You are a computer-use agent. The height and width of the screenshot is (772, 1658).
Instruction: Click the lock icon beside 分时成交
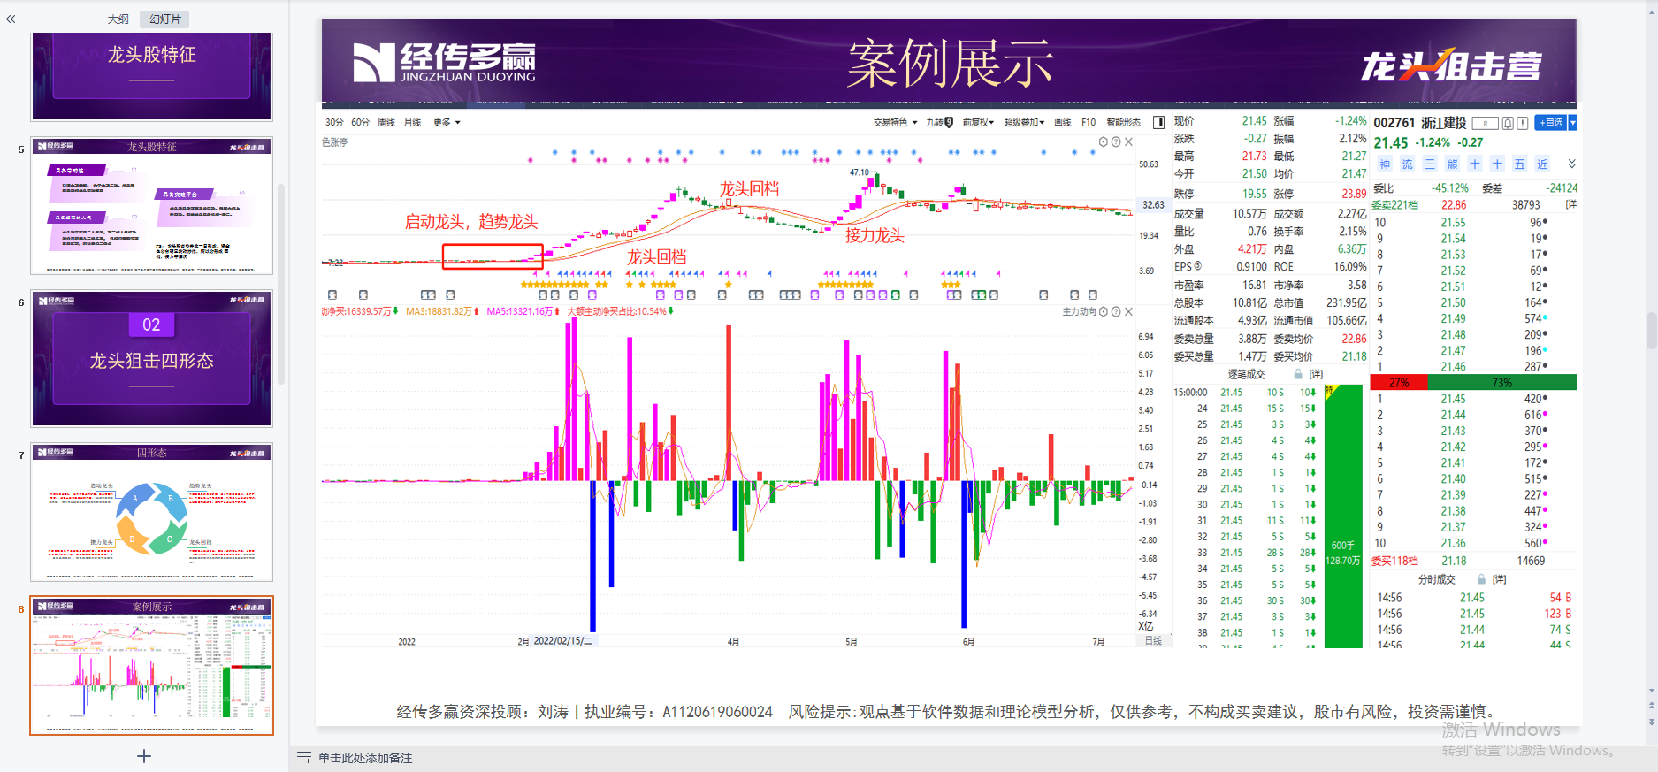[1481, 579]
